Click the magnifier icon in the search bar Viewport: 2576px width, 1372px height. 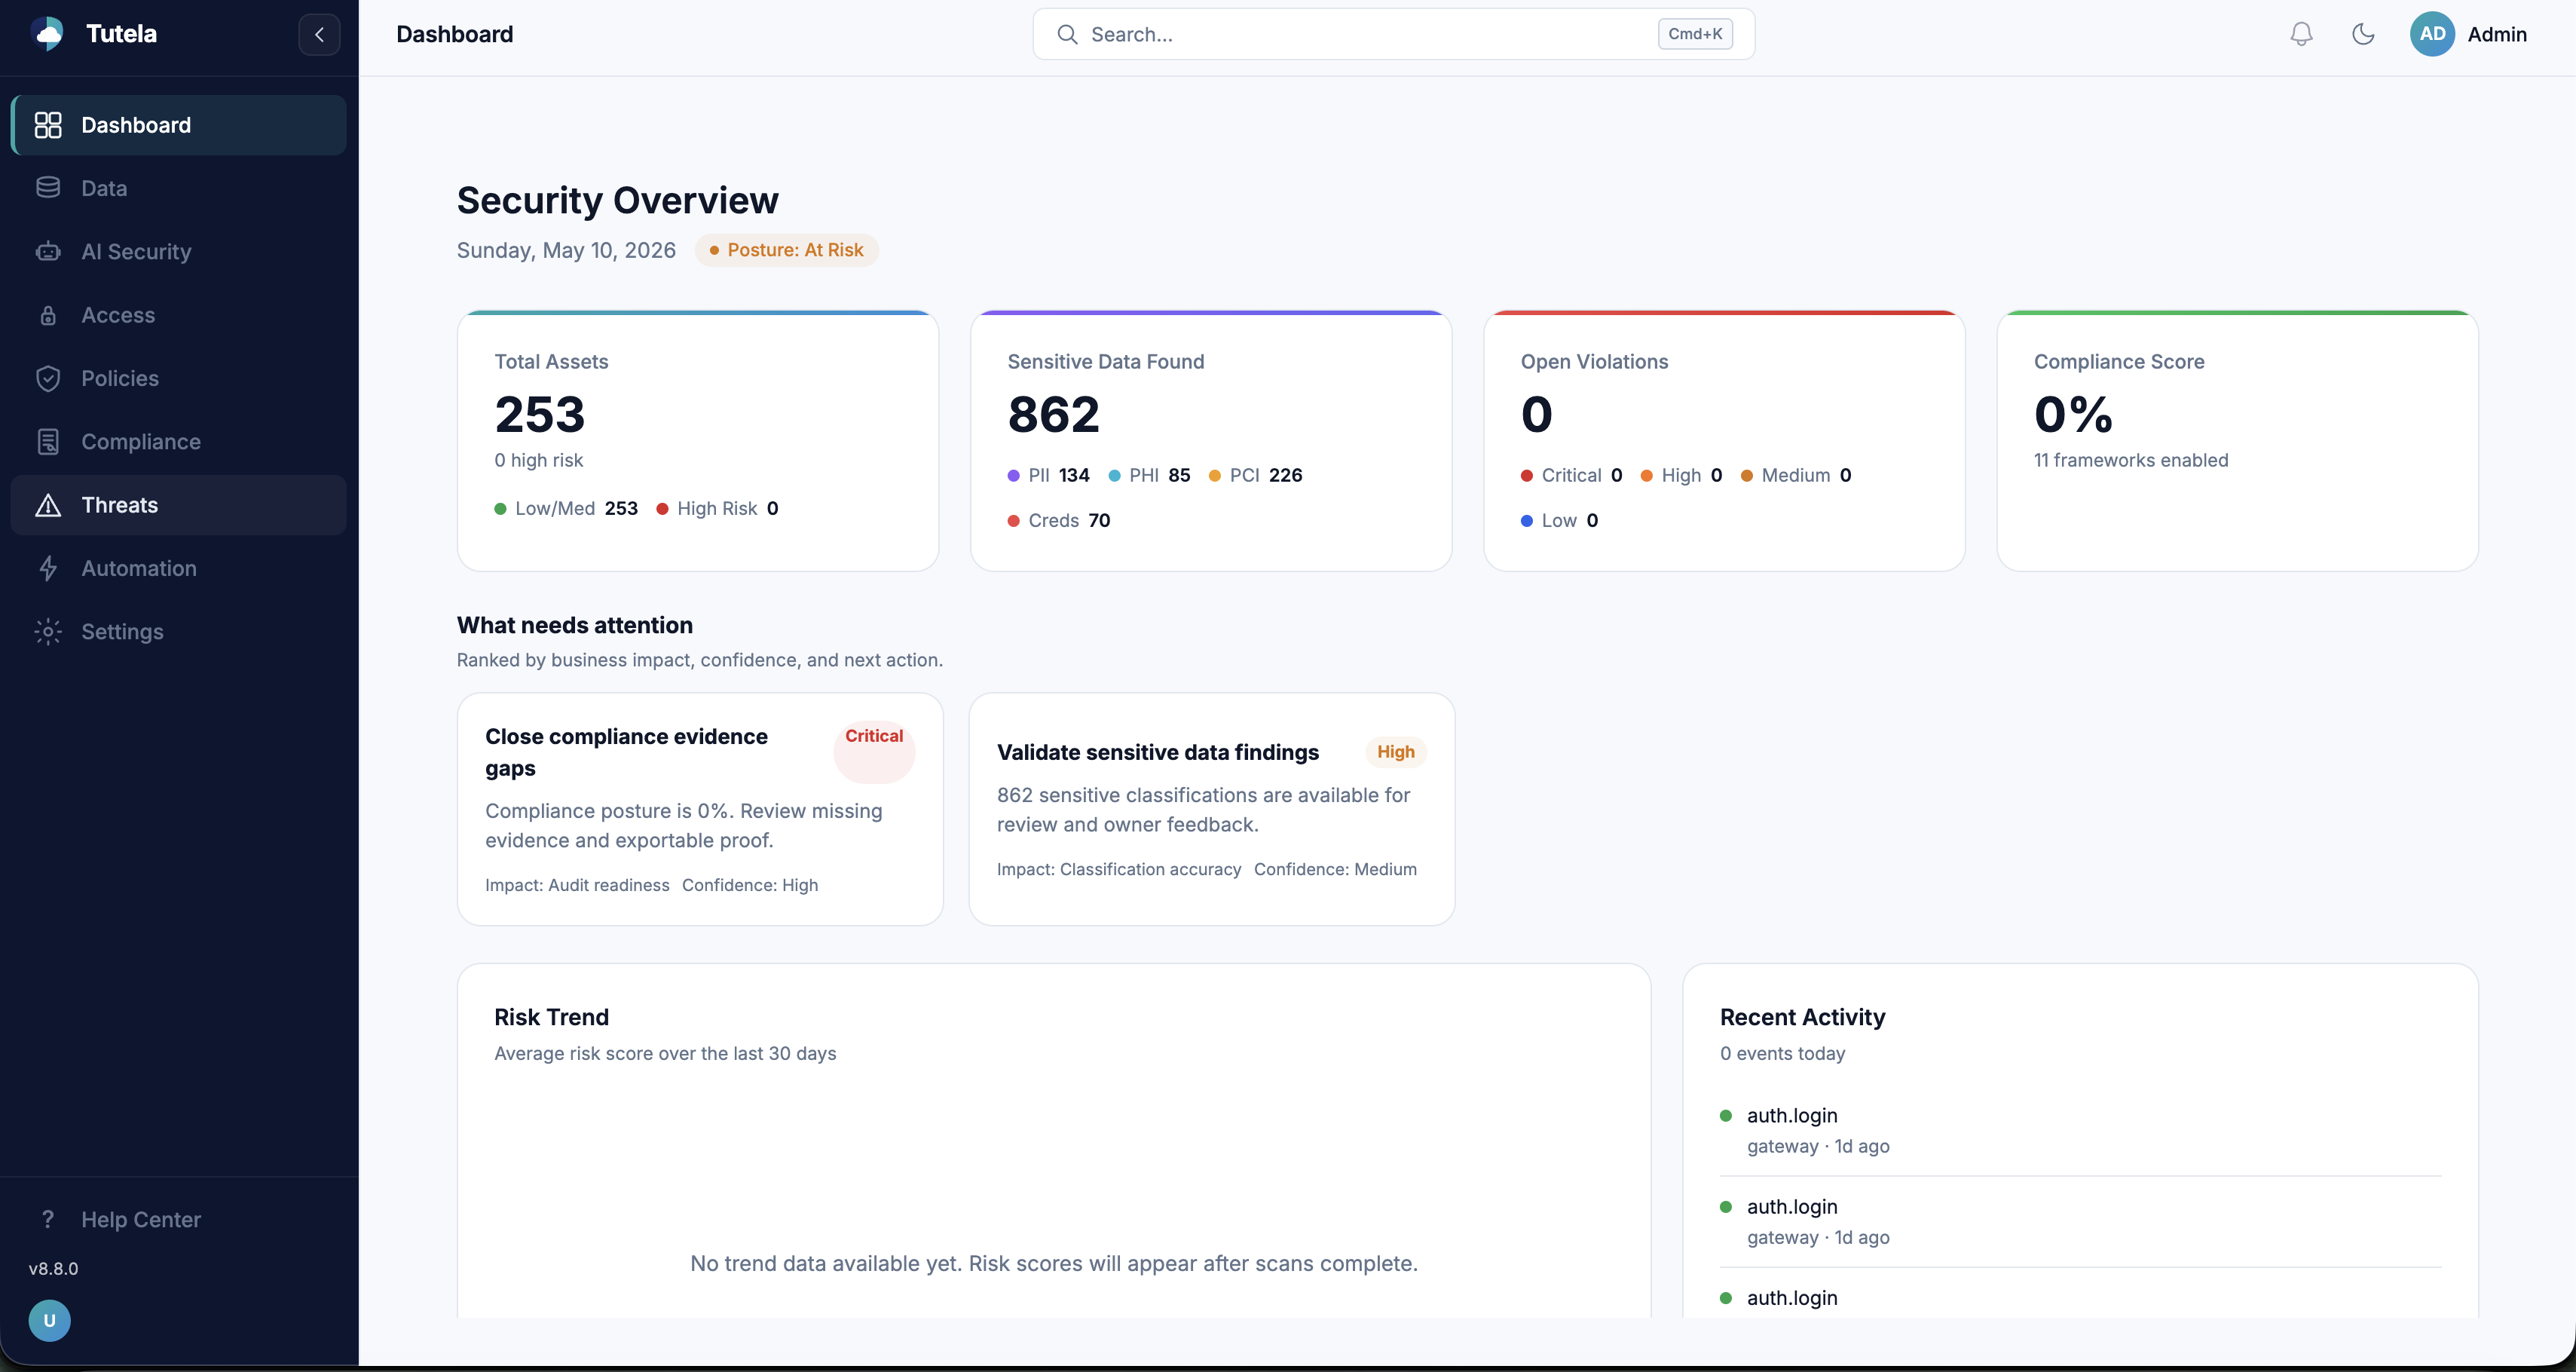coord(1067,34)
